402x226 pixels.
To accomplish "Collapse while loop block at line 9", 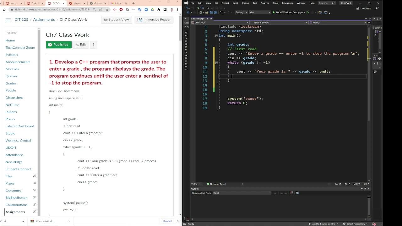I will coord(216,62).
